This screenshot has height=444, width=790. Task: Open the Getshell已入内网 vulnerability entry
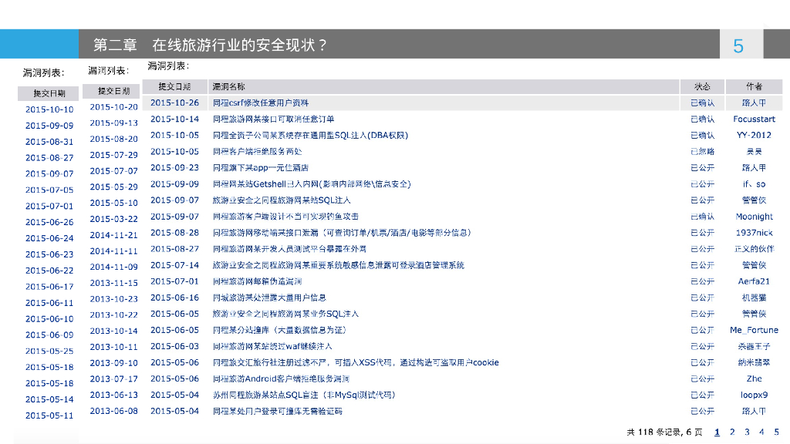312,184
